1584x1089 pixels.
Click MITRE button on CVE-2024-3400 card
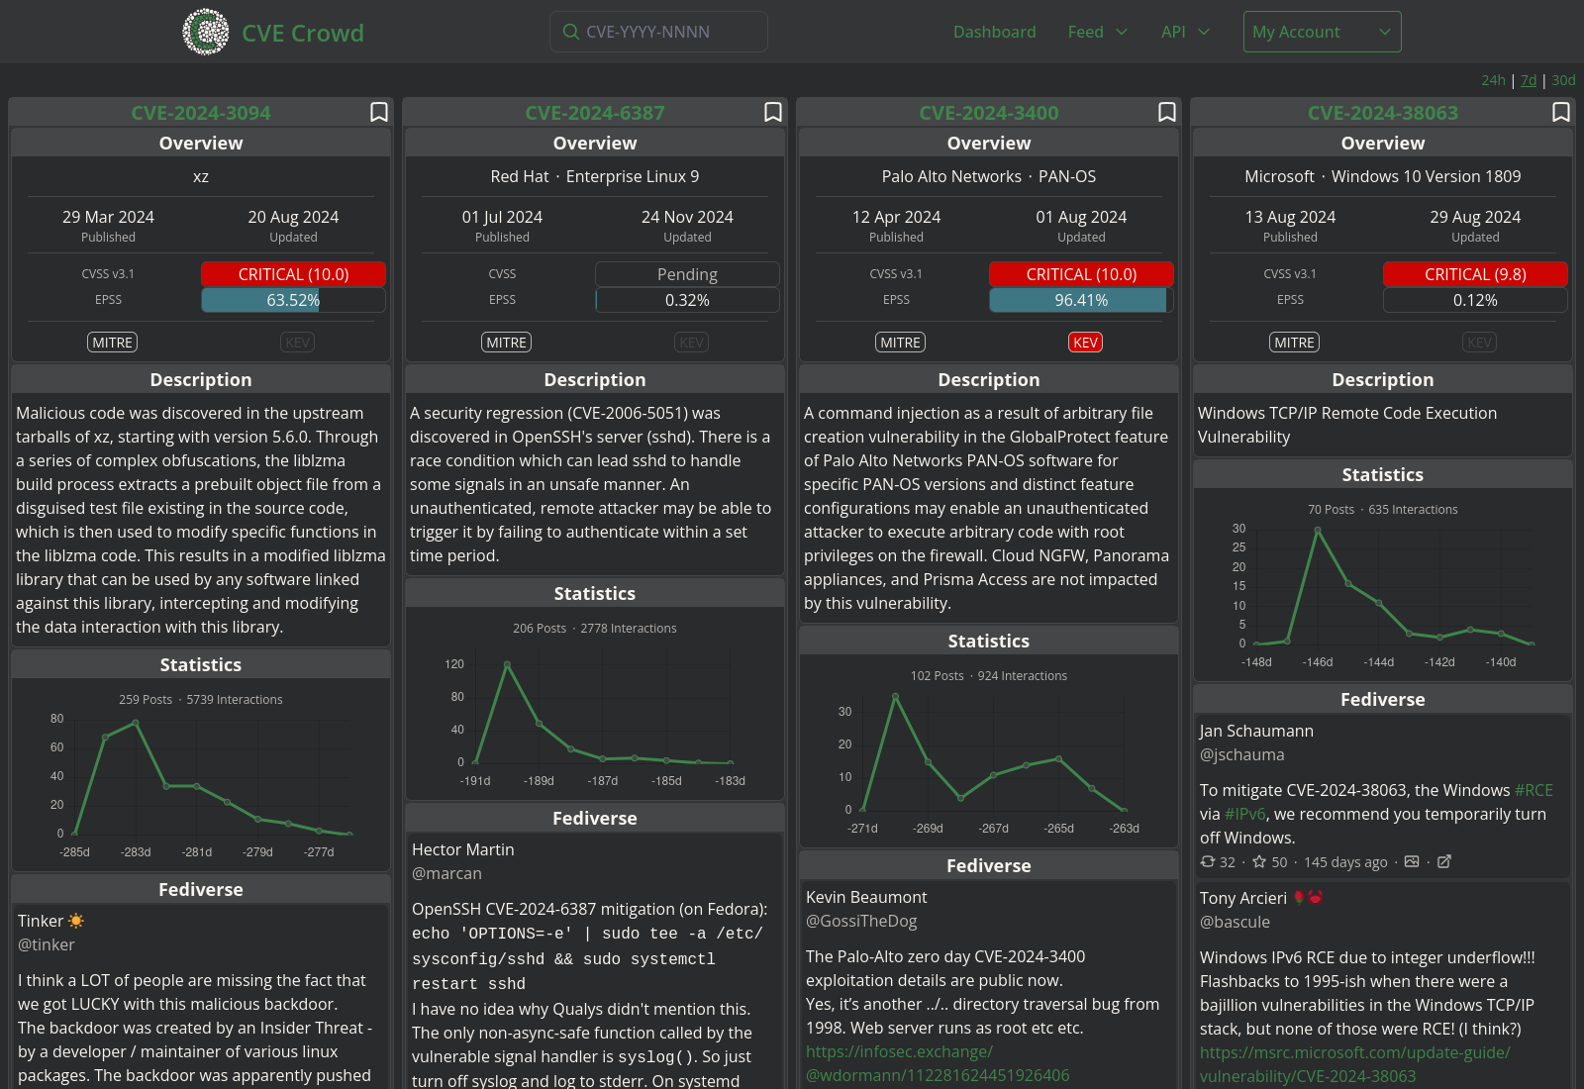click(x=901, y=343)
